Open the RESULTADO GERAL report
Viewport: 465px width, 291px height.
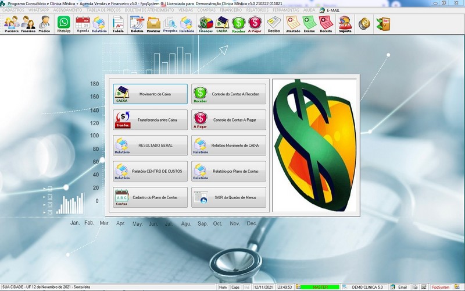pyautogui.click(x=151, y=145)
